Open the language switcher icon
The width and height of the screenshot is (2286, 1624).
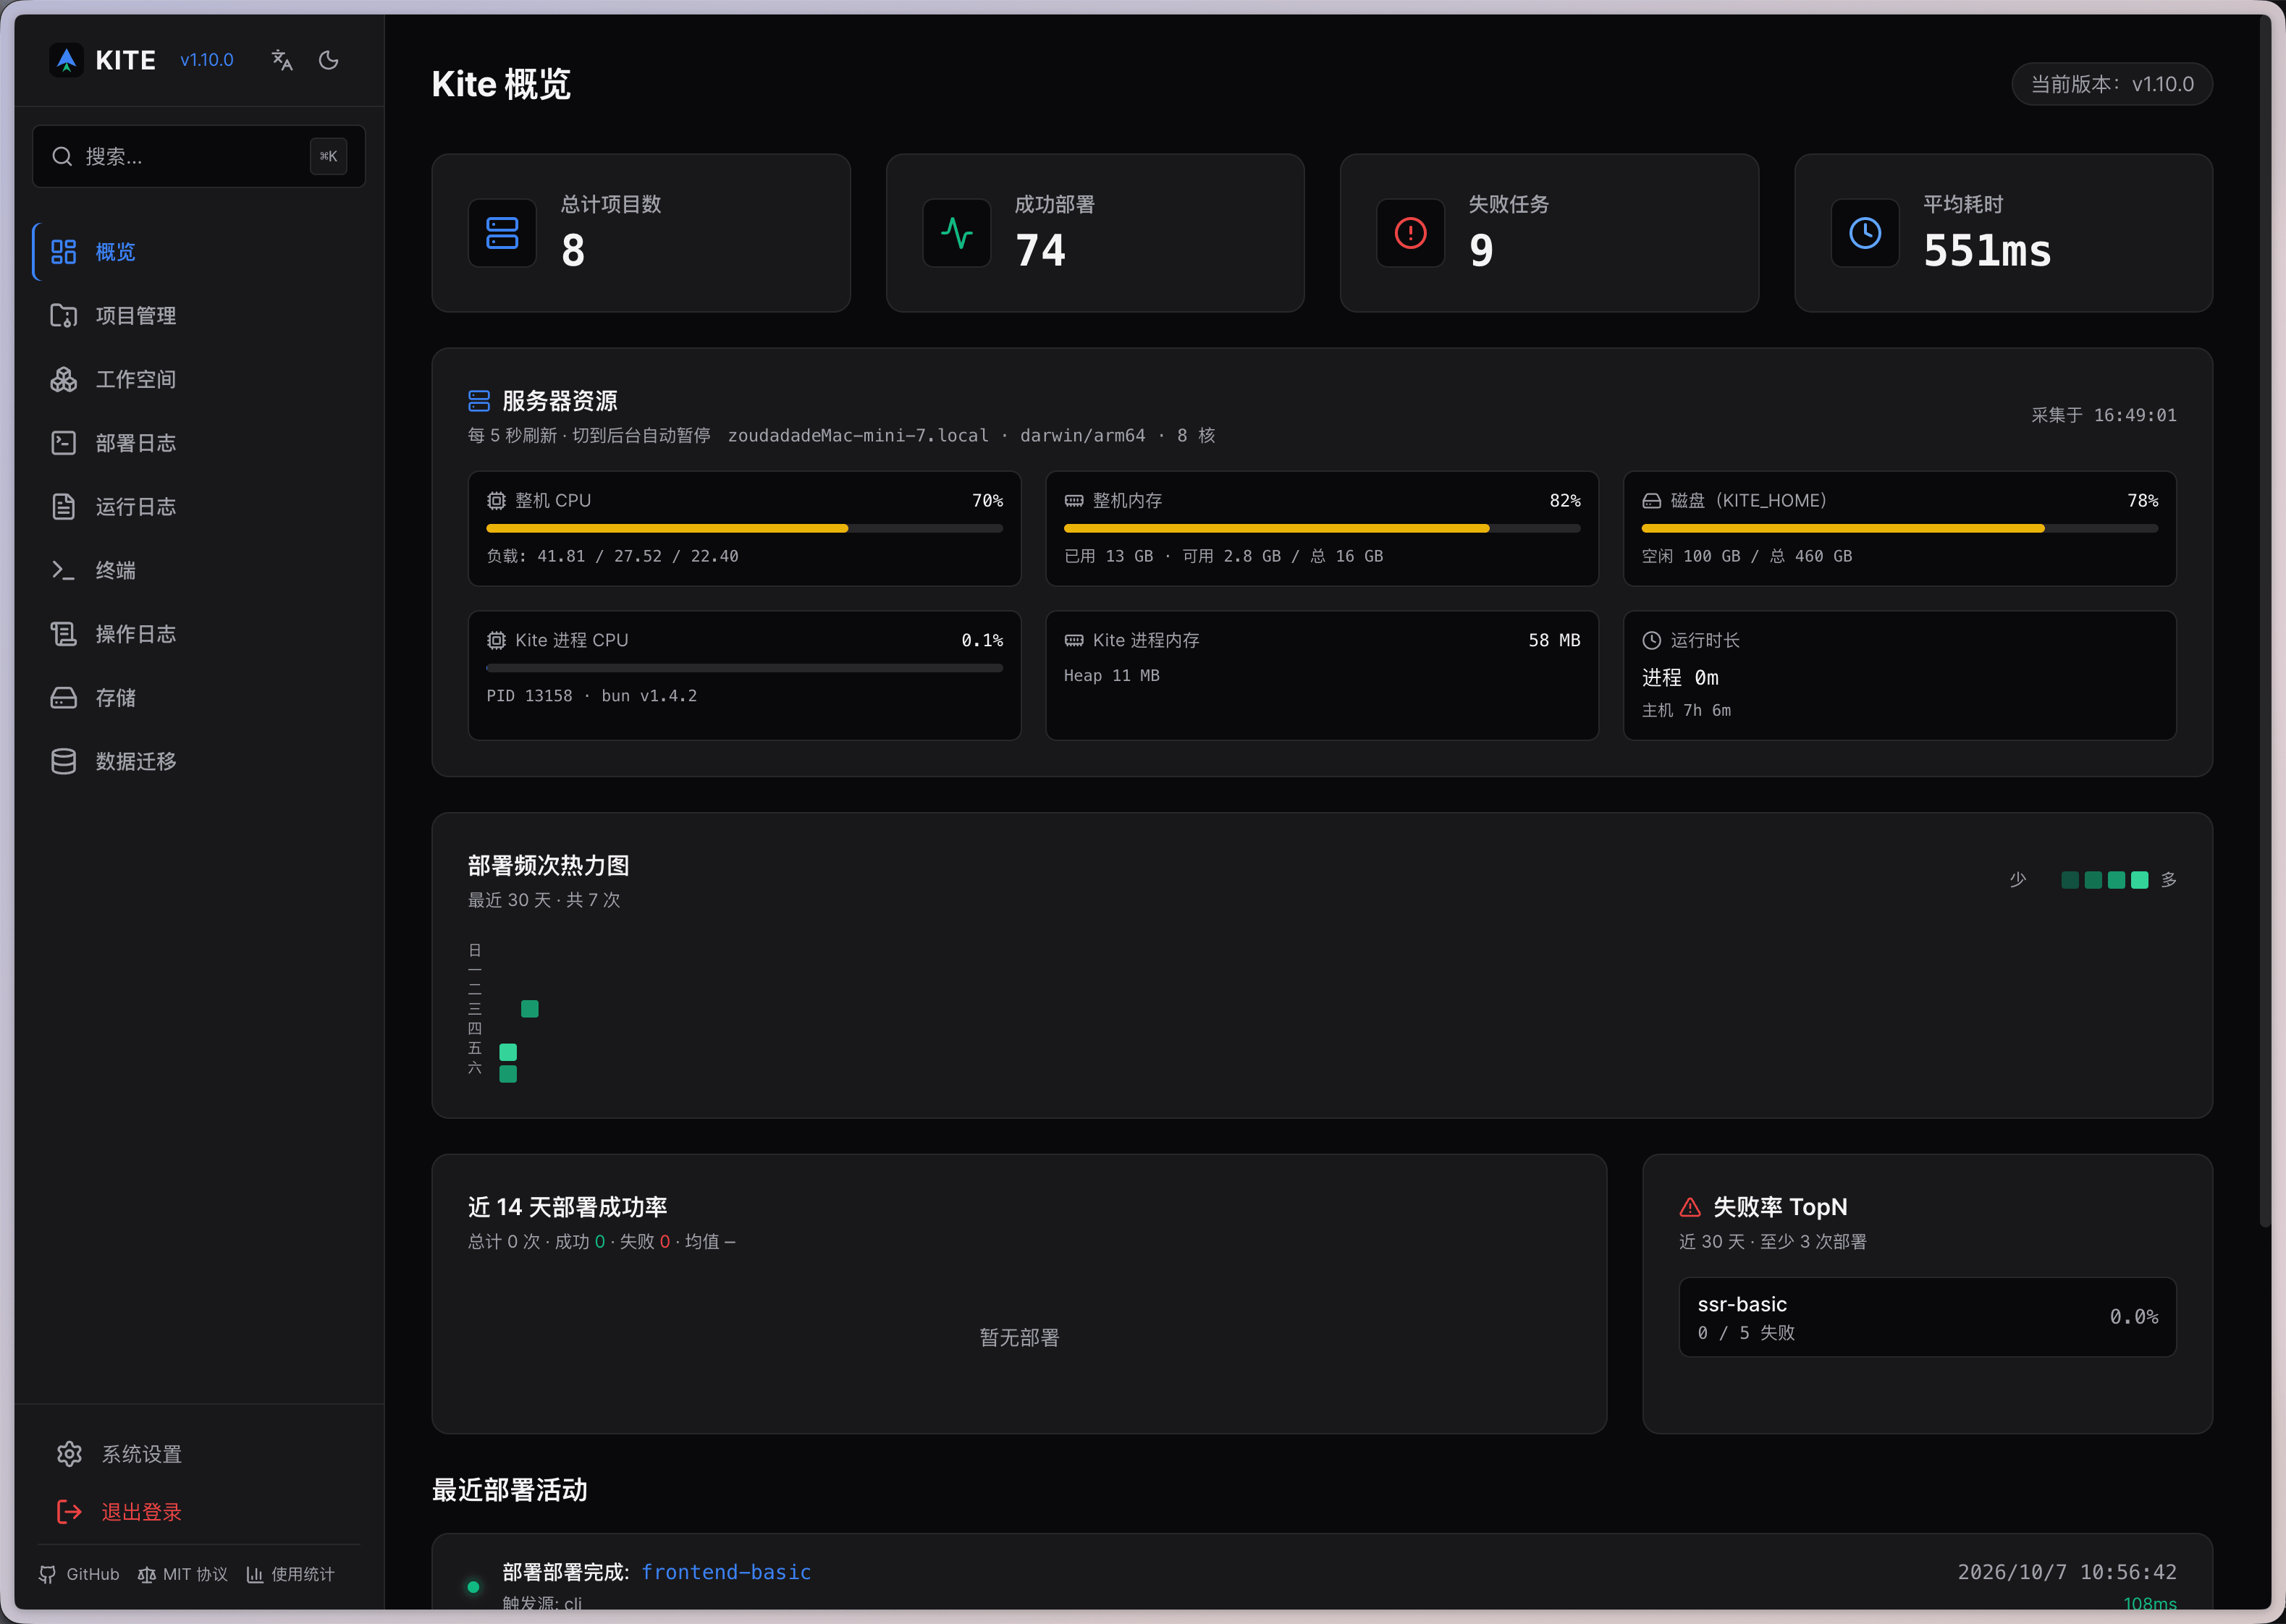[282, 60]
